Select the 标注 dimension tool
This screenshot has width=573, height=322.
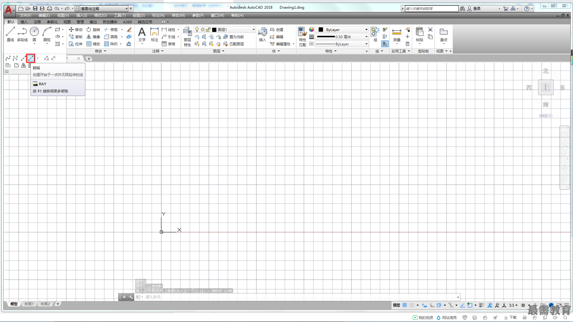click(154, 34)
